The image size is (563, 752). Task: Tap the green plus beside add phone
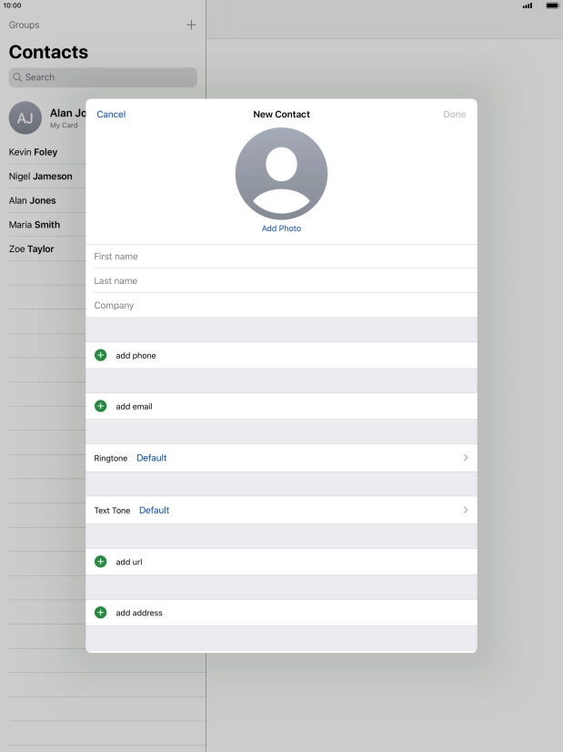click(x=101, y=355)
